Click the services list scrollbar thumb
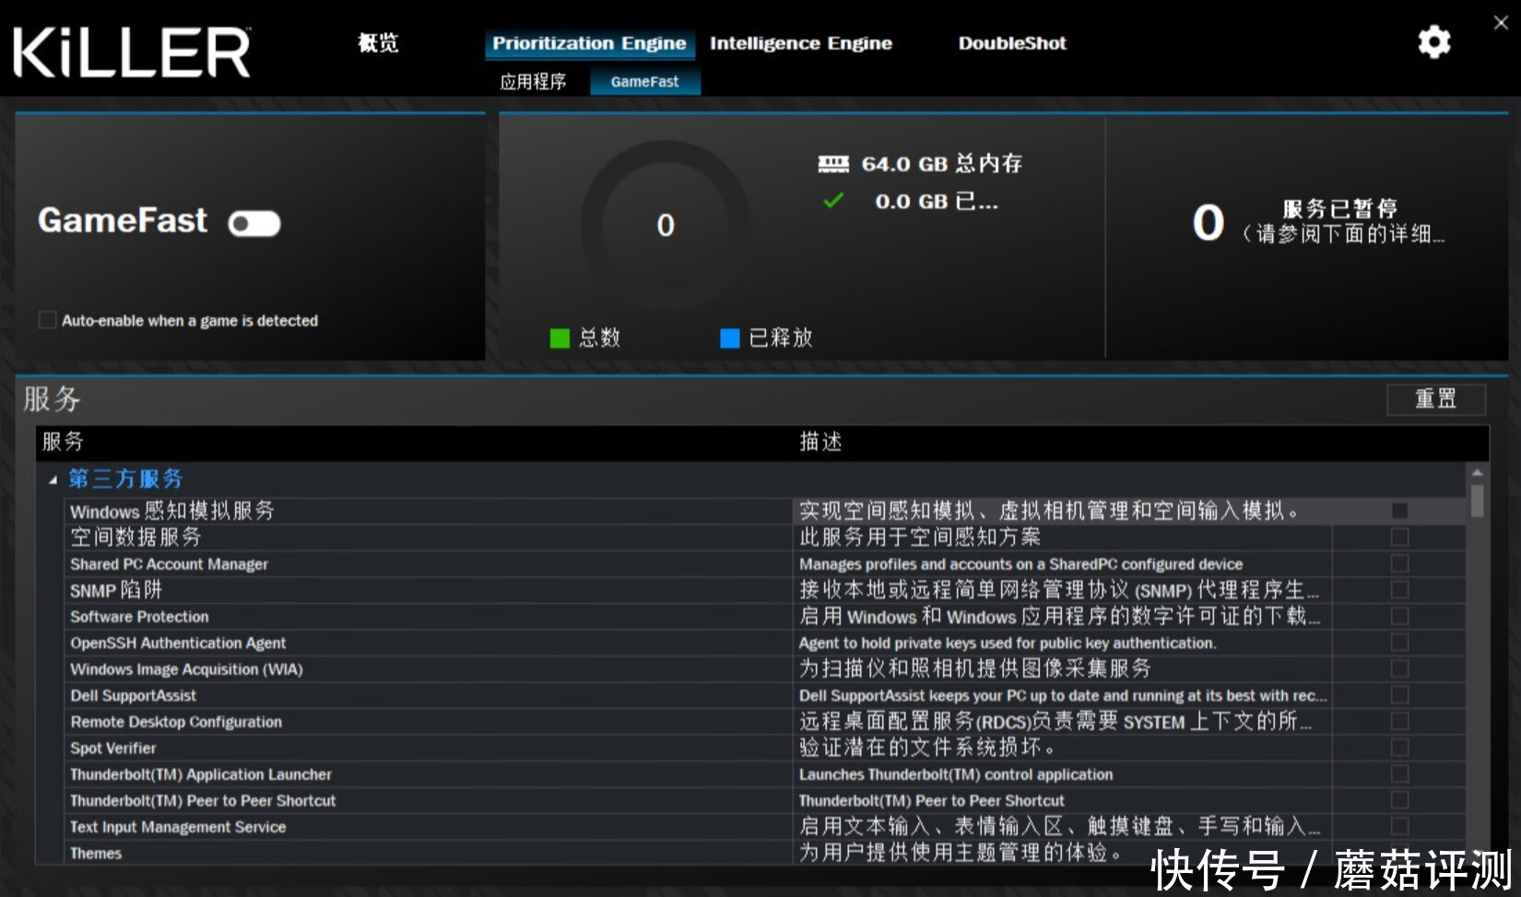1521x897 pixels. pos(1477,501)
